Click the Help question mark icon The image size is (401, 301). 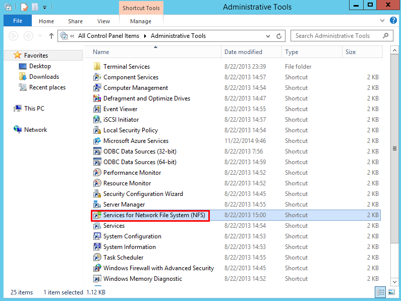(x=393, y=21)
